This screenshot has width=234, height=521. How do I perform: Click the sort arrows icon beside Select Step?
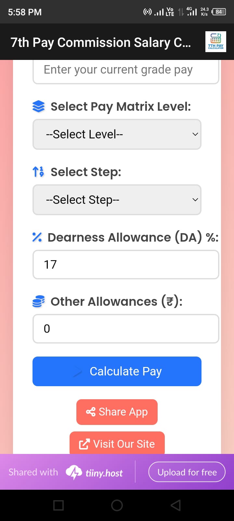pyautogui.click(x=38, y=172)
